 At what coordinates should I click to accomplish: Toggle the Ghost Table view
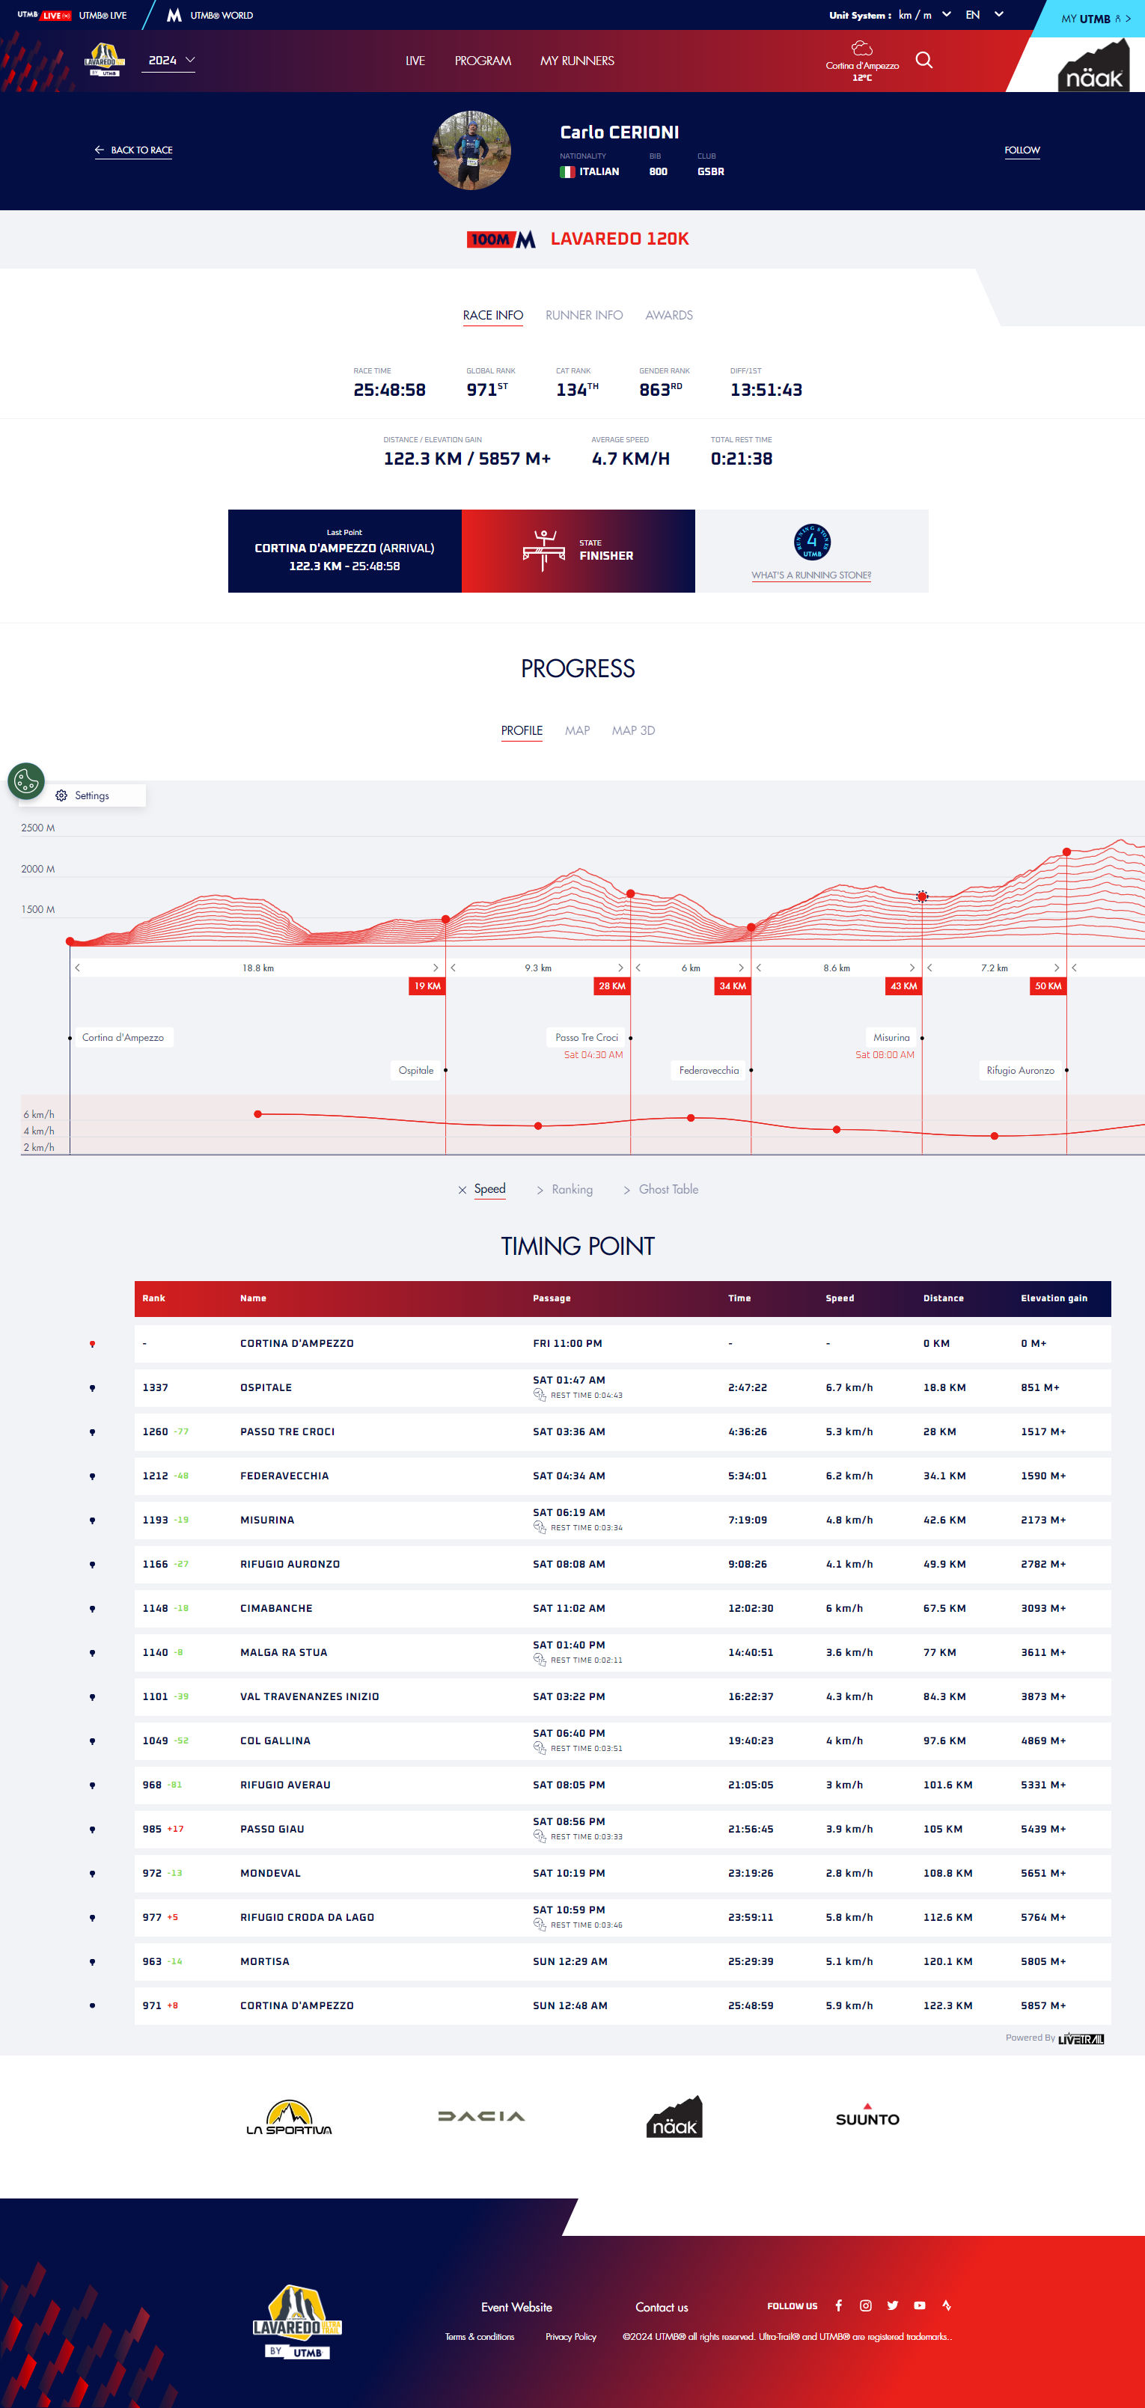pos(668,1189)
